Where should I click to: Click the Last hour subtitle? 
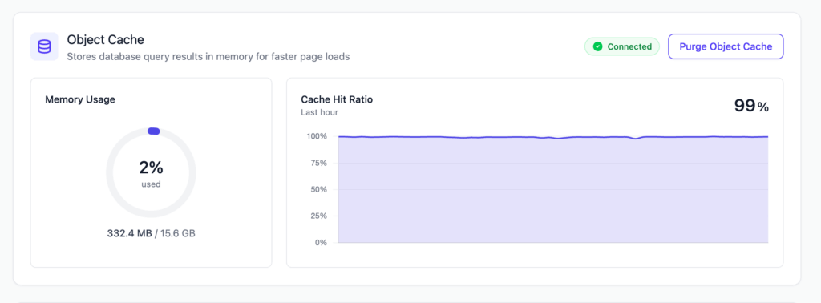point(319,112)
